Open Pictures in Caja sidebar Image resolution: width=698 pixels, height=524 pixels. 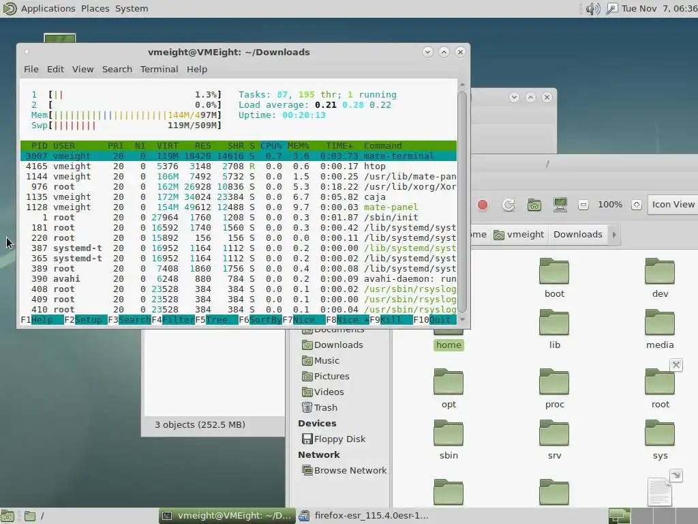(x=325, y=376)
